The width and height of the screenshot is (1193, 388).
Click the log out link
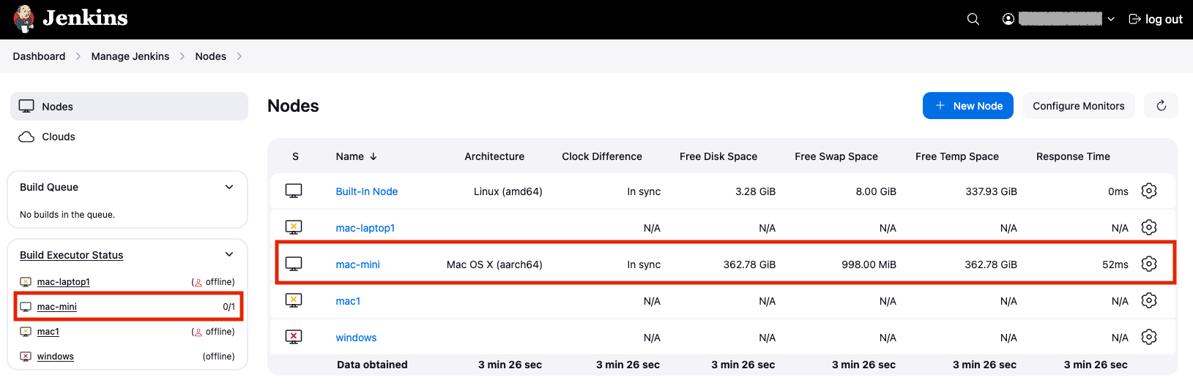(x=1156, y=19)
